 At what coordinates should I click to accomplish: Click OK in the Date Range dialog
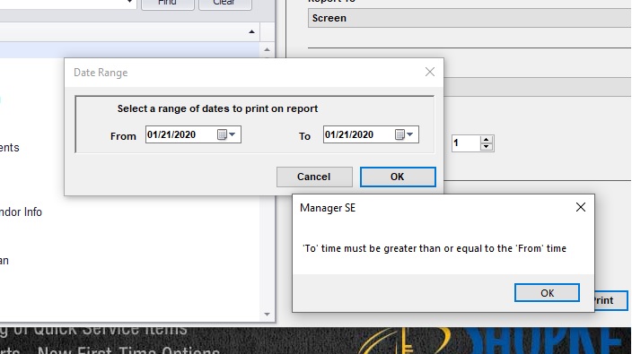pos(398,177)
